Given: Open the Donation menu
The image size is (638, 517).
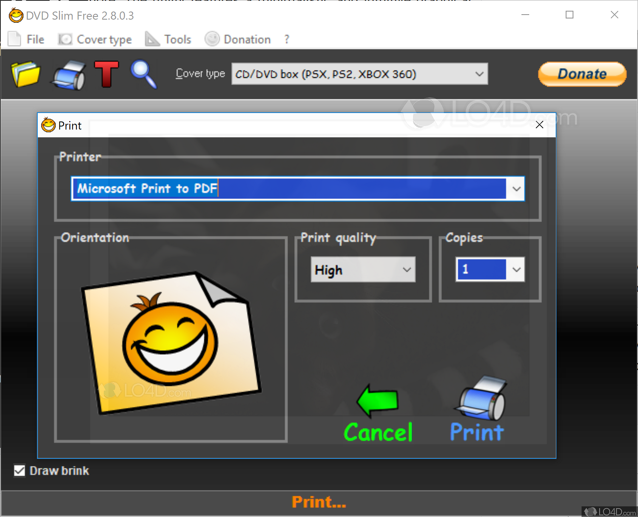Looking at the screenshot, I should pyautogui.click(x=238, y=39).
